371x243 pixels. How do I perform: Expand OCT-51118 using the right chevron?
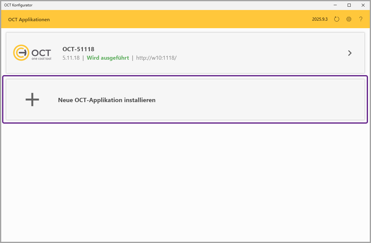pos(350,53)
